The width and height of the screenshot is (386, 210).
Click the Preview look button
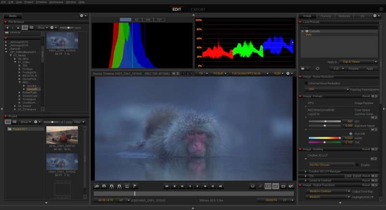pos(354,69)
